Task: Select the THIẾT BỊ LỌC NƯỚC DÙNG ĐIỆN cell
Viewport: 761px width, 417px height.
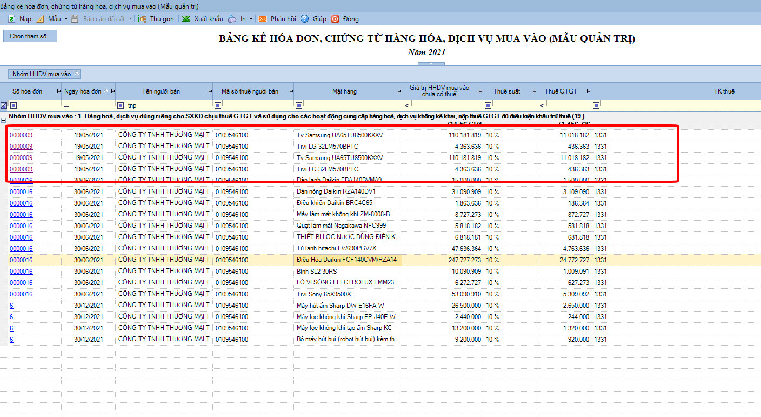Action: pyautogui.click(x=348, y=237)
